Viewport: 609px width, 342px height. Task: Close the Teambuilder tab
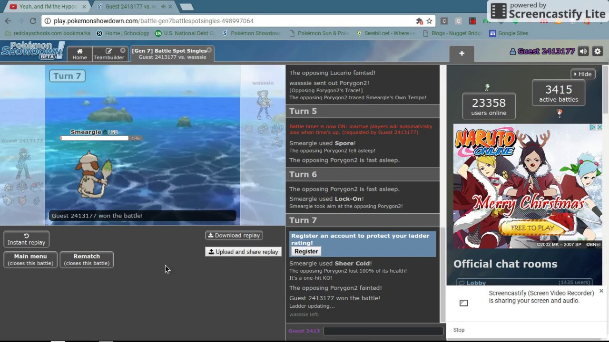(123, 50)
